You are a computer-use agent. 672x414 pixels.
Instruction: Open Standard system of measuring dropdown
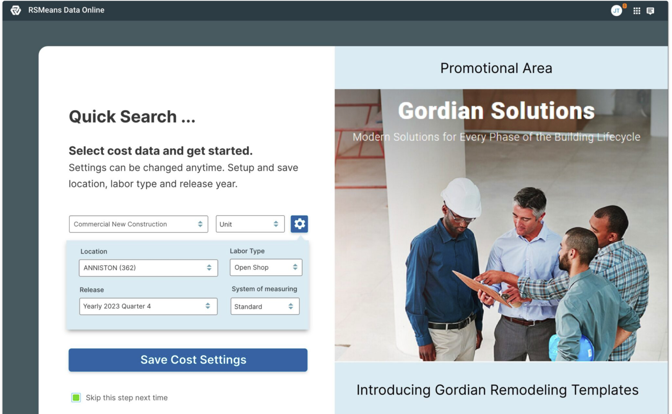(x=264, y=306)
